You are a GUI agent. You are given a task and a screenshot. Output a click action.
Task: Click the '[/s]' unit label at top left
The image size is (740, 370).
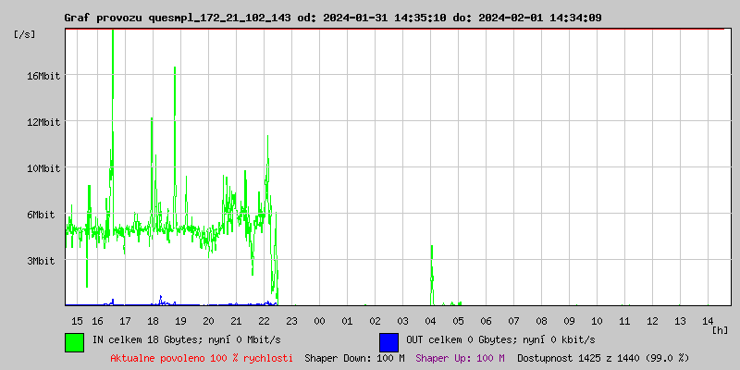click(x=25, y=34)
